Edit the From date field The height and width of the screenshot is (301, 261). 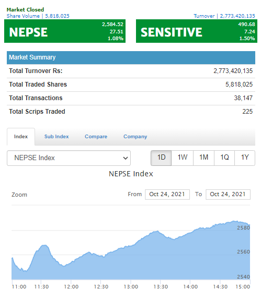(x=167, y=195)
